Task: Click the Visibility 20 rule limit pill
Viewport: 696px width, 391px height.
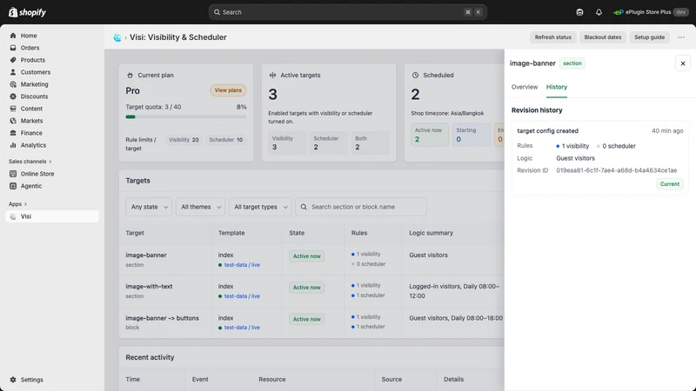Action: (x=184, y=140)
